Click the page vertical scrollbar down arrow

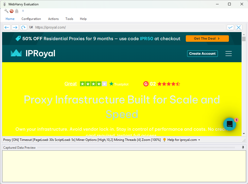pyautogui.click(x=244, y=133)
